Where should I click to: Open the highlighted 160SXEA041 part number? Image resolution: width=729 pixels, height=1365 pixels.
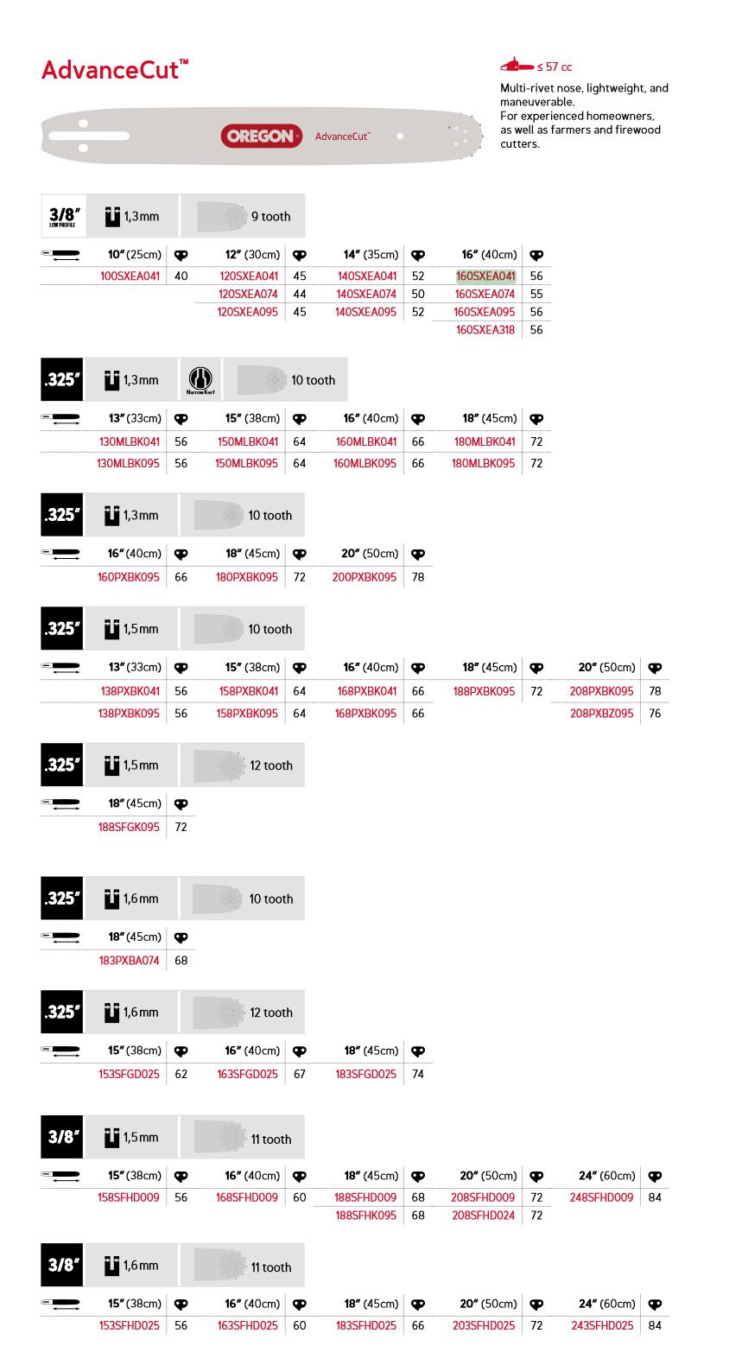click(485, 276)
